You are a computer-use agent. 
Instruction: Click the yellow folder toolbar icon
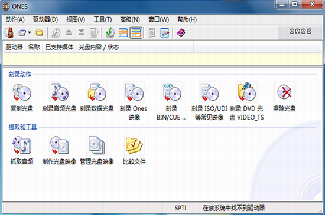point(40,32)
